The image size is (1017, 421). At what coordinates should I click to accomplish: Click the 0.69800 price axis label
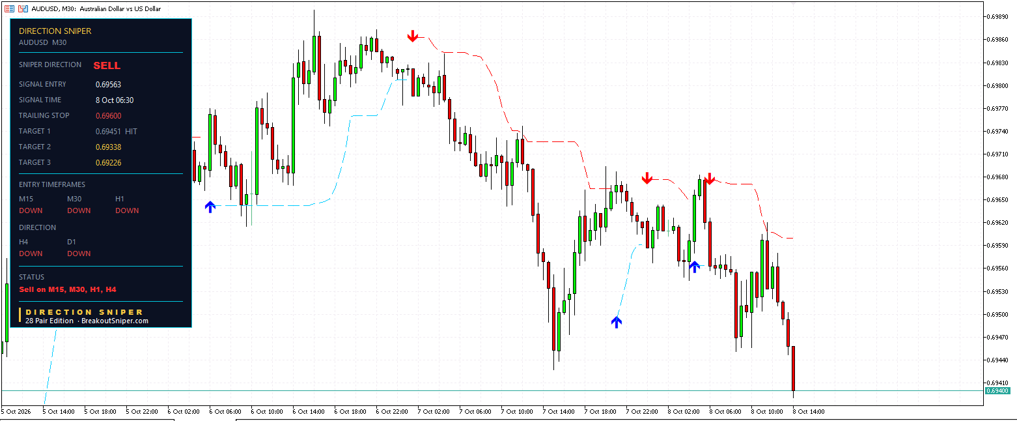[x=998, y=85]
